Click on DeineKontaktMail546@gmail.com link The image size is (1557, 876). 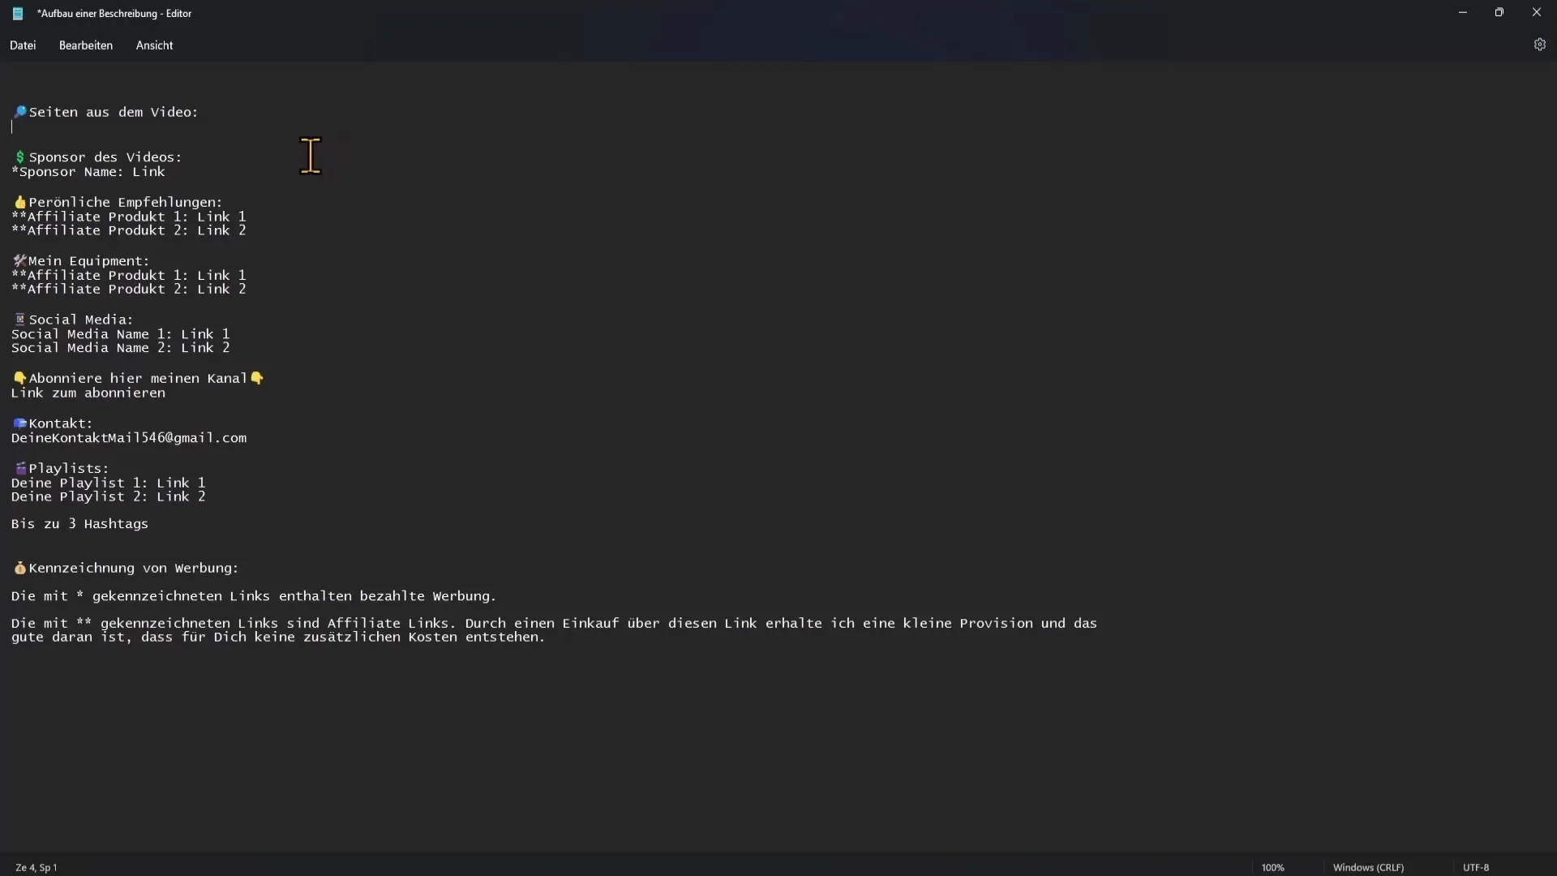point(128,436)
